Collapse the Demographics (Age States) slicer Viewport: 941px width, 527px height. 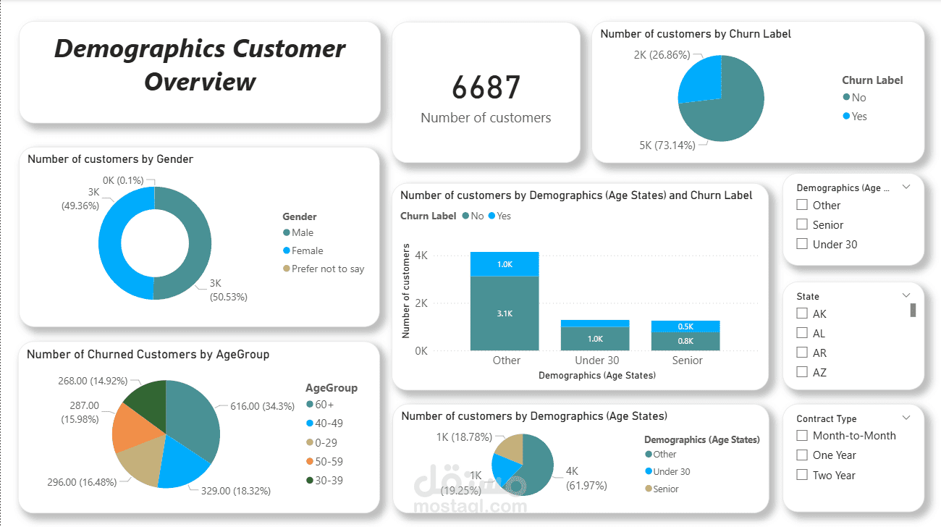pos(906,187)
